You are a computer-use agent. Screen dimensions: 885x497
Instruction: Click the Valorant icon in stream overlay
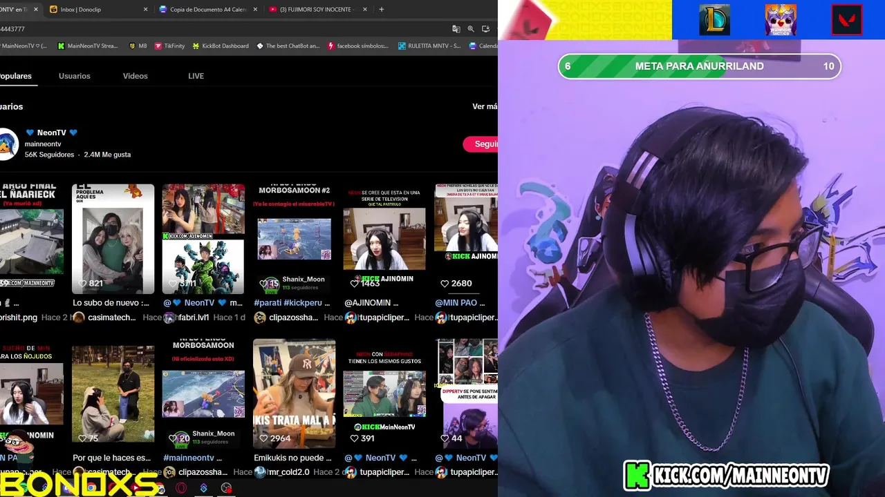[x=846, y=19]
